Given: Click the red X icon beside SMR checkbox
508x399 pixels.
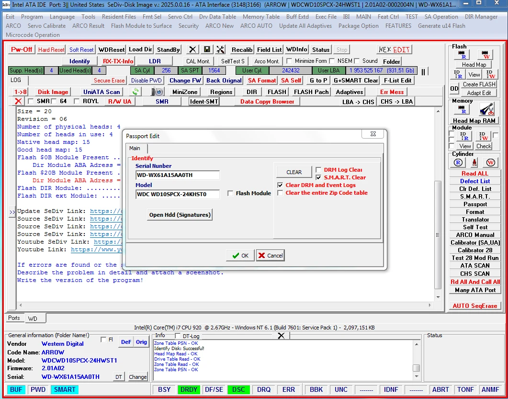Looking at the screenshot, I should pyautogui.click(x=18, y=101).
